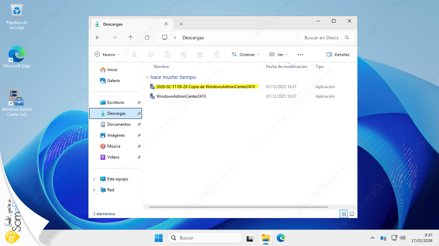Viewport: 439px width, 246px height.
Task: Toggle the Detalles pane button
Action: point(338,55)
